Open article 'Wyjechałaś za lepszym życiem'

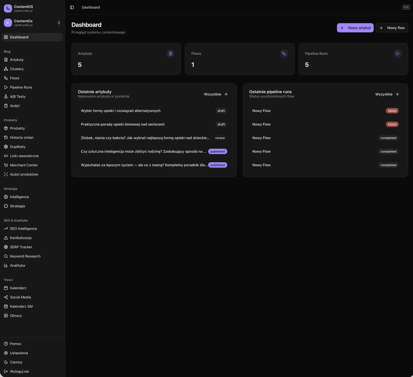tap(154, 165)
